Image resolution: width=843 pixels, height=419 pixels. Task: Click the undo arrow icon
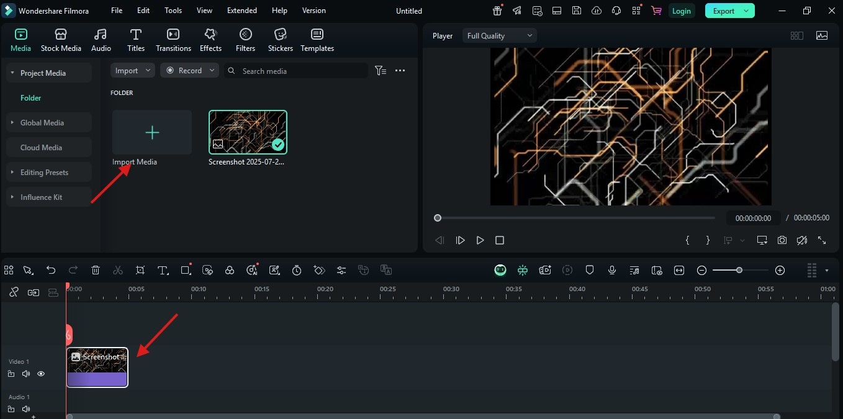tap(51, 270)
